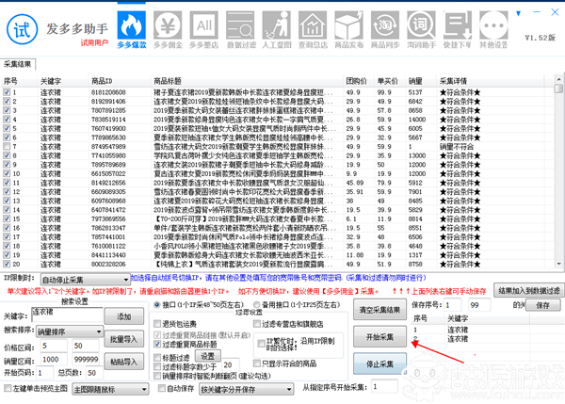
Task: Open the 搜索排序 销量排序 dropdown
Action: [x=70, y=331]
